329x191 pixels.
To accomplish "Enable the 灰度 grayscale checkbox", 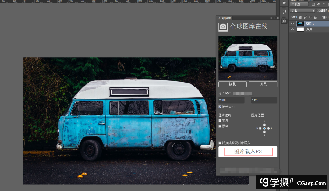I will (220, 121).
